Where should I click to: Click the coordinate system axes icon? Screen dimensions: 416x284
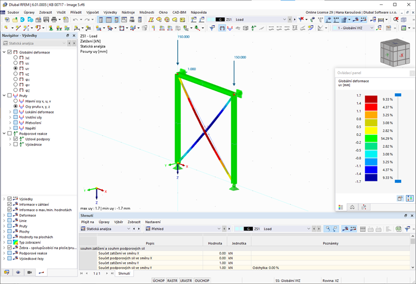pos(379,28)
